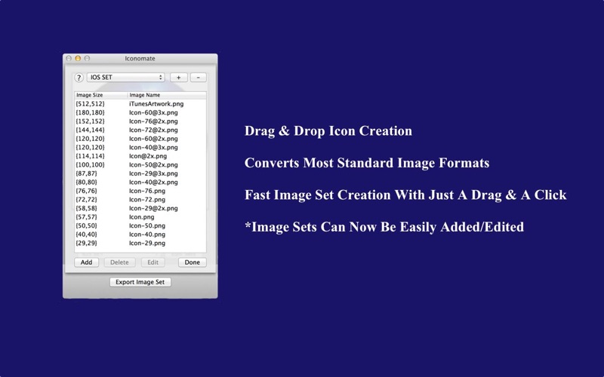Image resolution: width=604 pixels, height=377 pixels.
Task: Click the {50,50} size cell
Action: pyautogui.click(x=86, y=225)
